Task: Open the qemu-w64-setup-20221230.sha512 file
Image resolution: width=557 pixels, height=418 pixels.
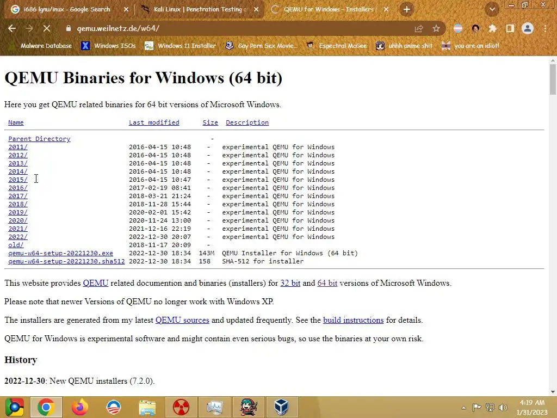Action: click(66, 262)
